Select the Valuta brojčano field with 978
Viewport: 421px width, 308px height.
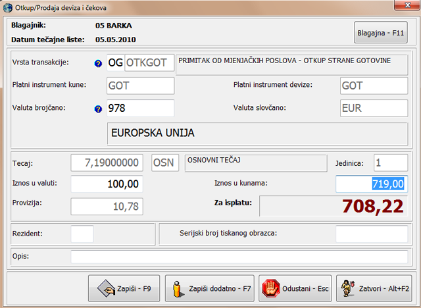point(140,109)
